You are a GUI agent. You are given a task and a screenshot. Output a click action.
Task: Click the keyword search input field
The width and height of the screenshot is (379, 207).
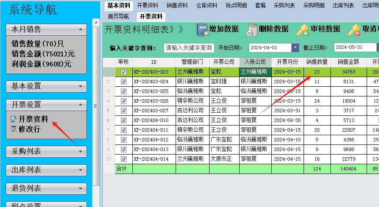[x=189, y=48]
